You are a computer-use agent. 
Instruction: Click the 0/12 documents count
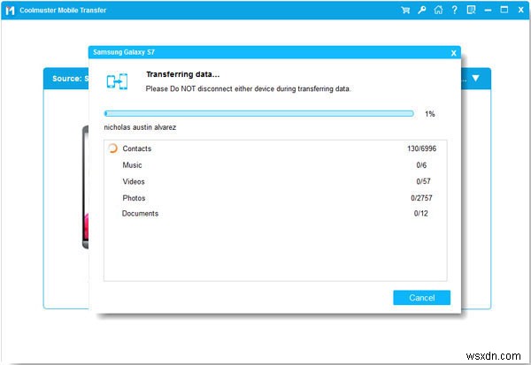tap(421, 214)
